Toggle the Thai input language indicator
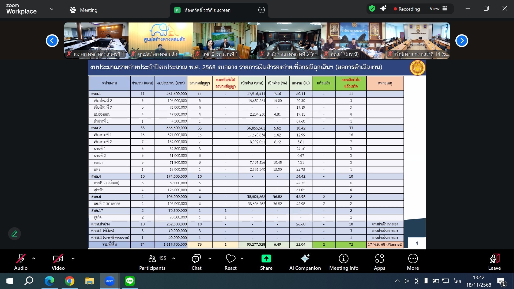The width and height of the screenshot is (514, 289). [x=457, y=281]
